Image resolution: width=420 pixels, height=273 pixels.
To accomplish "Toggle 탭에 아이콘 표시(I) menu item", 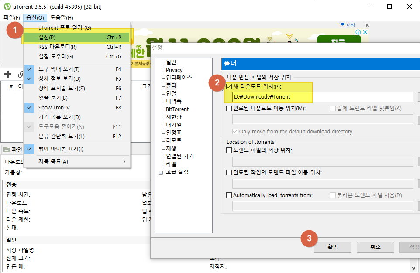I will 77,149.
